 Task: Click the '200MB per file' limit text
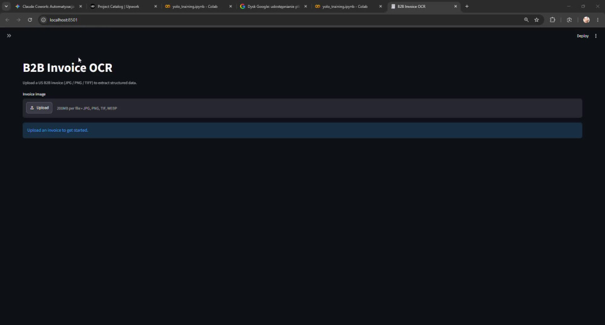point(68,108)
